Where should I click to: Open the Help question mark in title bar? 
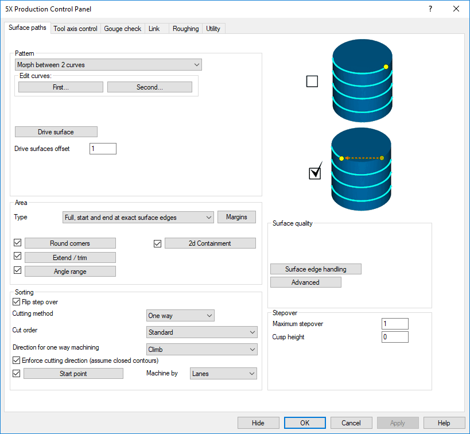[x=430, y=9]
